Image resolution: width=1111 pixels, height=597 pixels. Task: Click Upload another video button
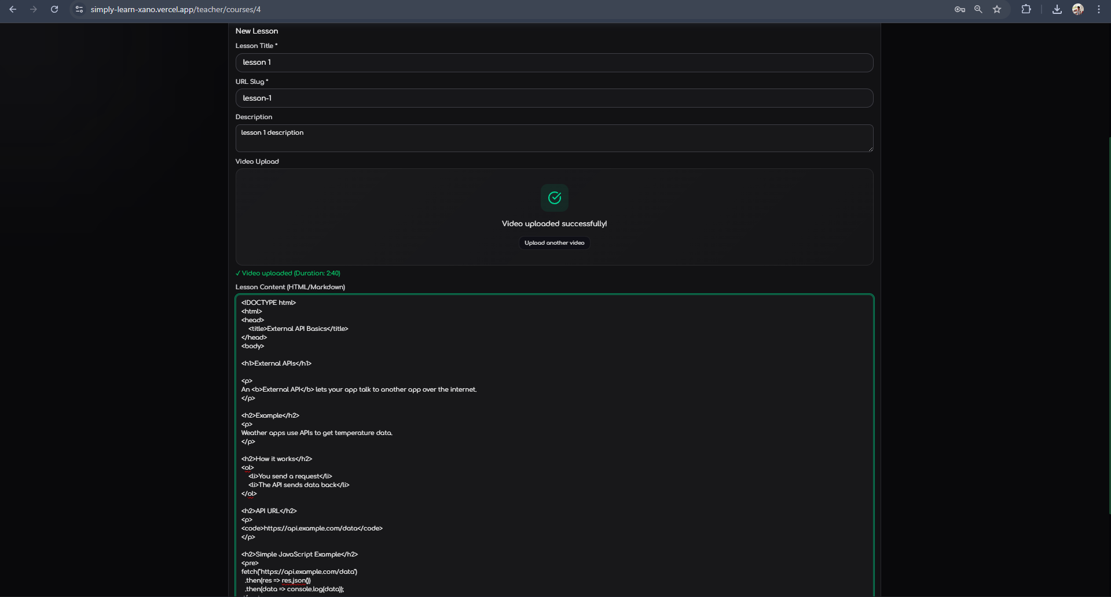(554, 243)
